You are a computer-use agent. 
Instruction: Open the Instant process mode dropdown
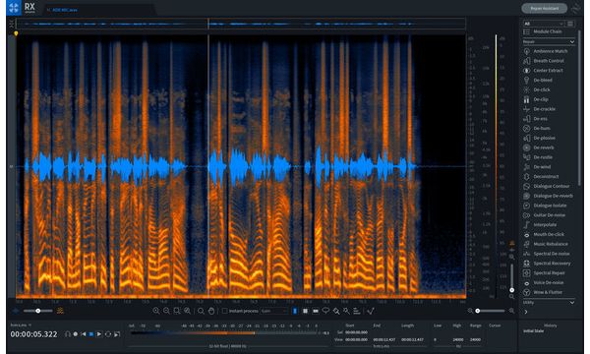(274, 311)
